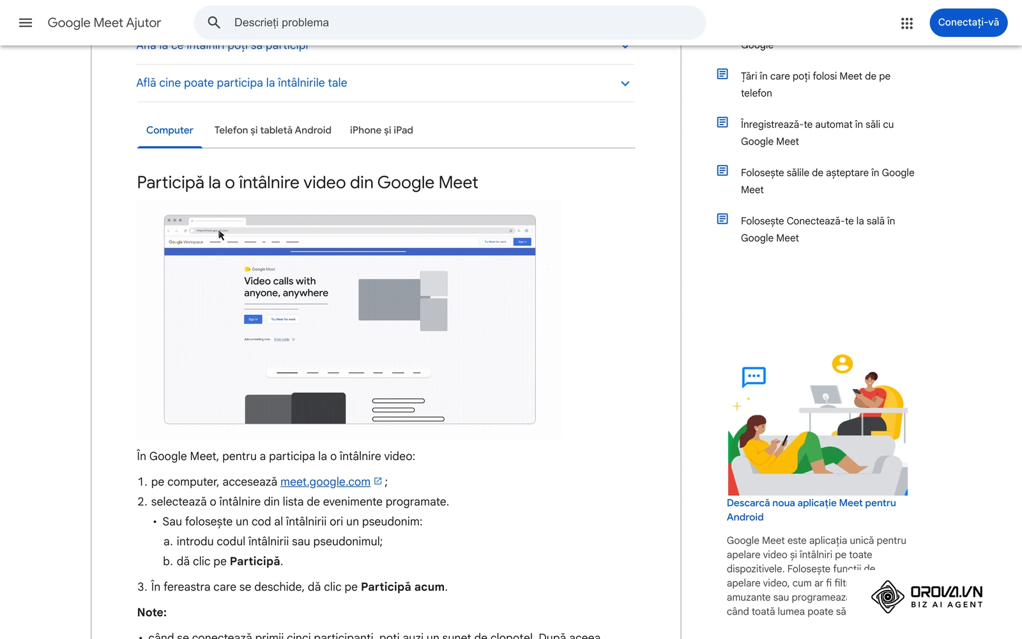Switch to iPhone și iPad tab
The height and width of the screenshot is (639, 1022).
point(381,130)
